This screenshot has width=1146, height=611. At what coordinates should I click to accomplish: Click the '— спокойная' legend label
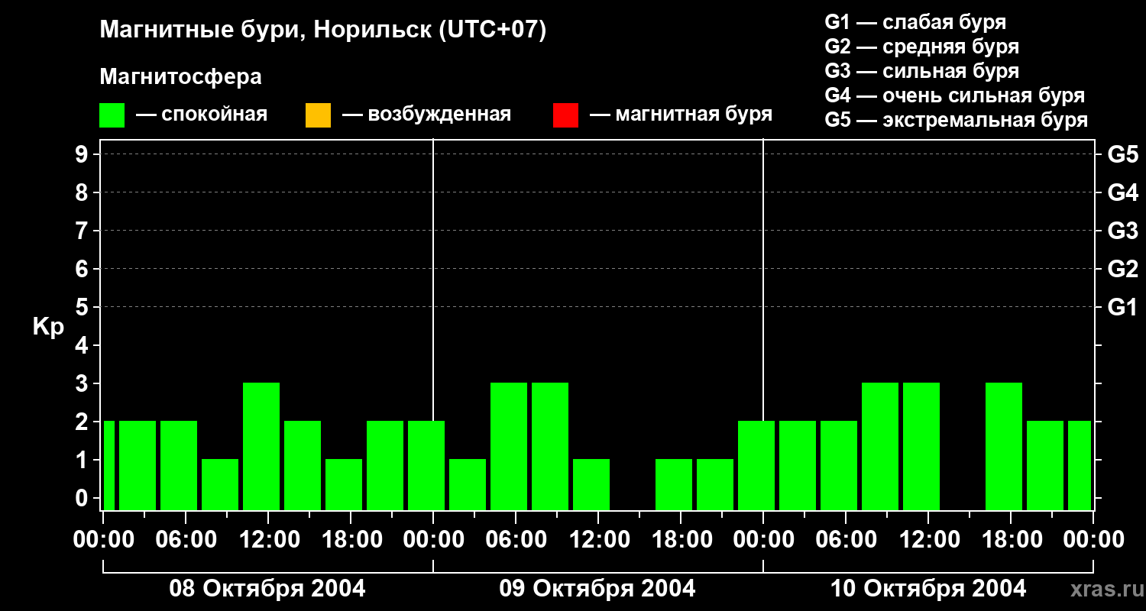202,115
